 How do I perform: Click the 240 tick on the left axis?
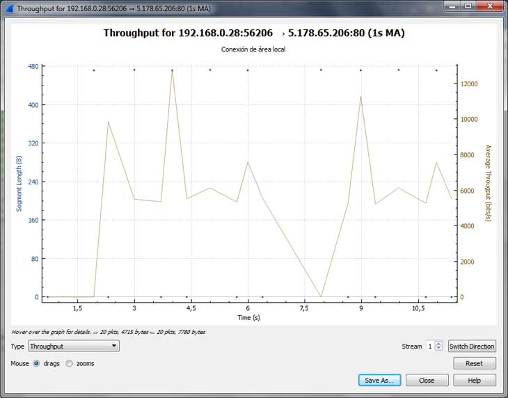(33, 182)
